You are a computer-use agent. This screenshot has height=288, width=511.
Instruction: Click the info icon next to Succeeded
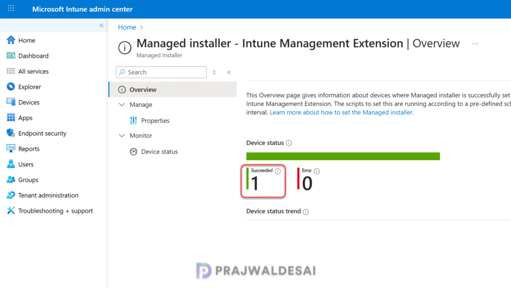coord(277,171)
